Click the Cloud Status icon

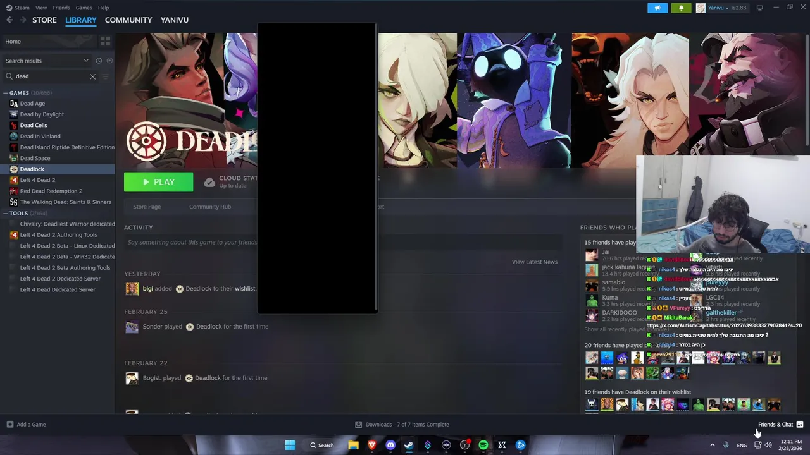(209, 182)
